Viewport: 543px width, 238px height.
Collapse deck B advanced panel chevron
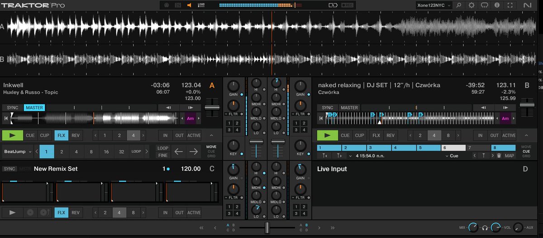pyautogui.click(x=526, y=135)
